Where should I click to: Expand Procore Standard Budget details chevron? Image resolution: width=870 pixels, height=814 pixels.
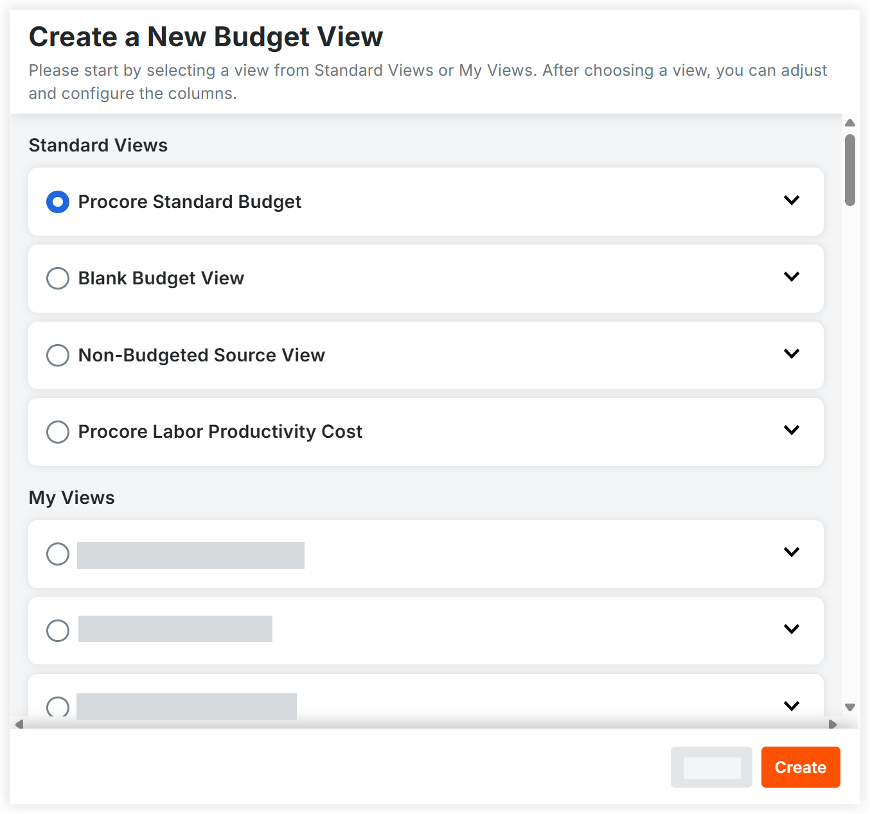(792, 200)
